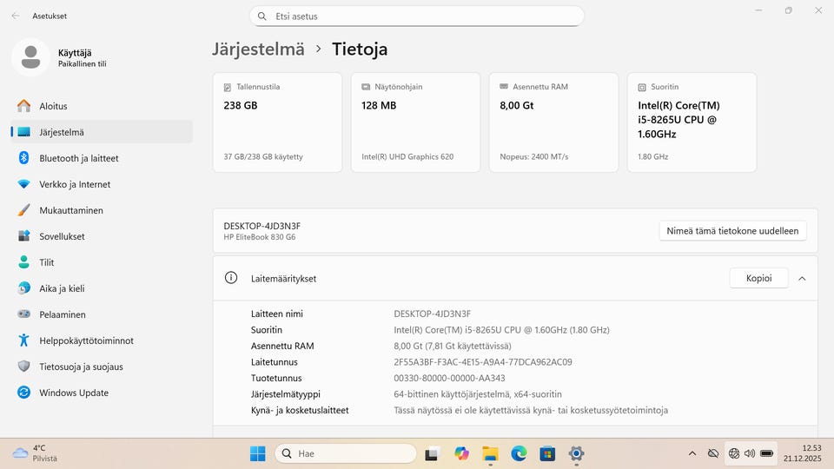Click the Kopioi button for device specs
Image resolution: width=834 pixels, height=469 pixels.
tap(758, 278)
